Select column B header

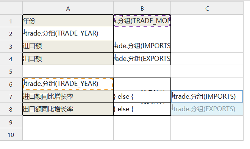pos(142,8)
